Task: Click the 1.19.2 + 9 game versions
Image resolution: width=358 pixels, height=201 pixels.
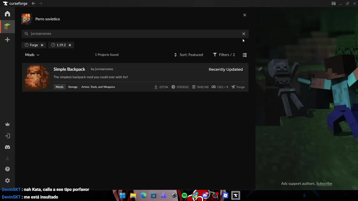Action: 220,87
